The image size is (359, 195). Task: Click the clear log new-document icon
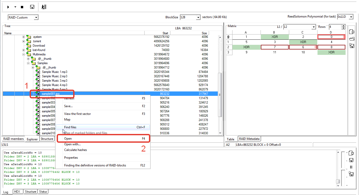coord(351,154)
